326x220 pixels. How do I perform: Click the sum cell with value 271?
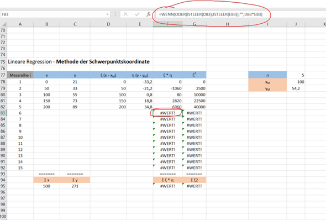point(75,186)
